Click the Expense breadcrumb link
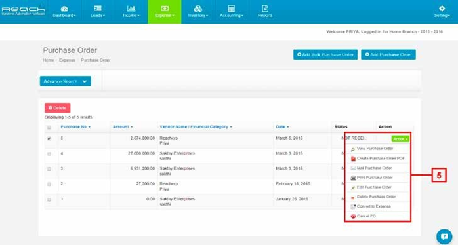Screen dimensions: 458x245 click(67, 60)
